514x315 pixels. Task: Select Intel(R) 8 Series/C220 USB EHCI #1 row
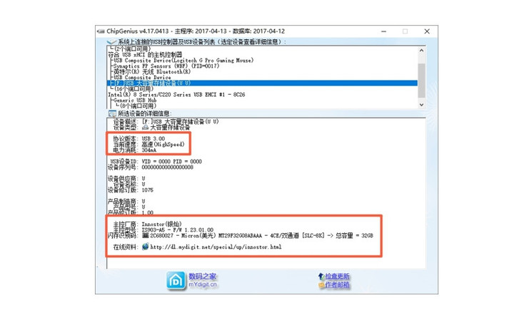[177, 95]
